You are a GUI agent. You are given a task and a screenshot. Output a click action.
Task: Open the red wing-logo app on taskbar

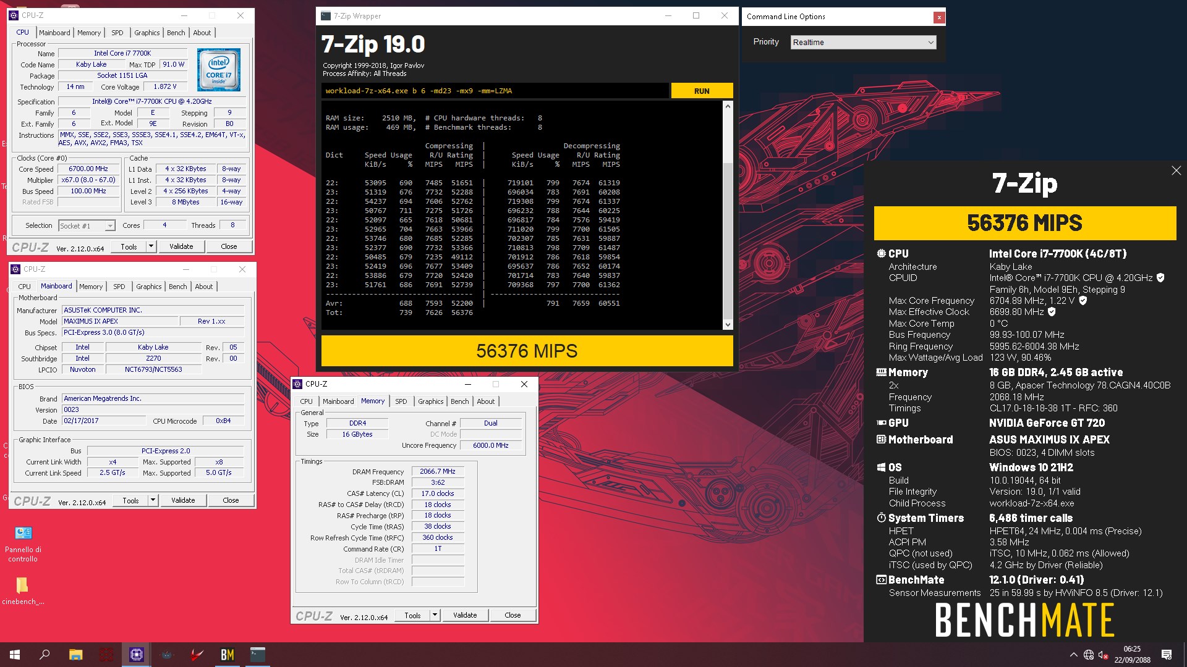click(197, 655)
